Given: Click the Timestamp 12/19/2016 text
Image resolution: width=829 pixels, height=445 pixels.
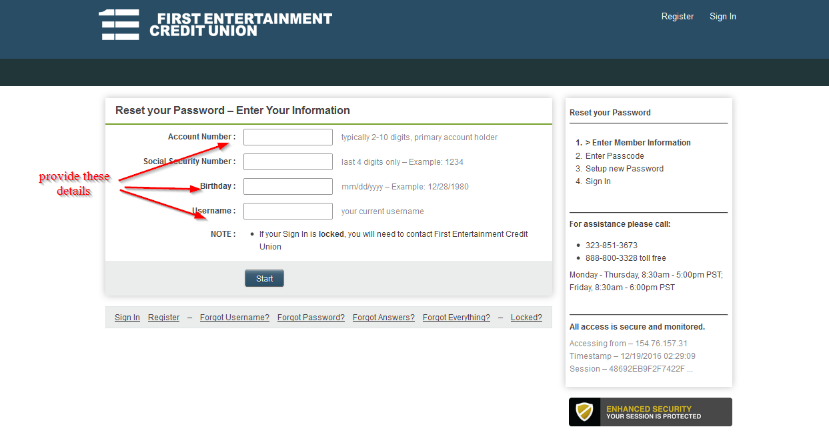Looking at the screenshot, I should coord(632,356).
